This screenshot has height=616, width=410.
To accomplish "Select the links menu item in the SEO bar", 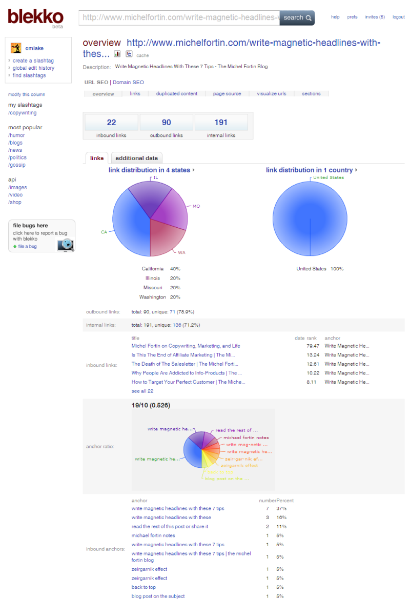I will [135, 94].
